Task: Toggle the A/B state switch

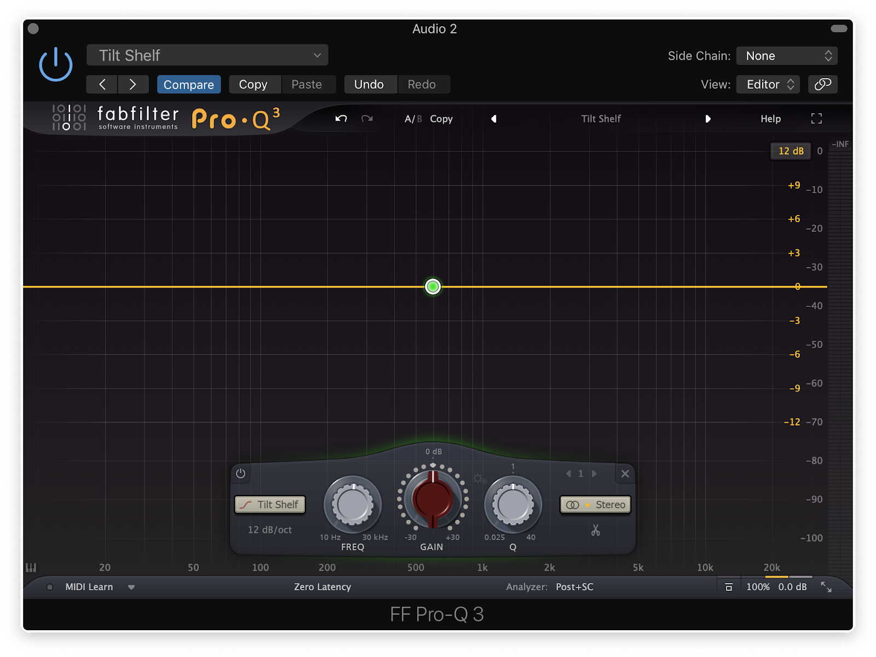Action: [x=413, y=119]
